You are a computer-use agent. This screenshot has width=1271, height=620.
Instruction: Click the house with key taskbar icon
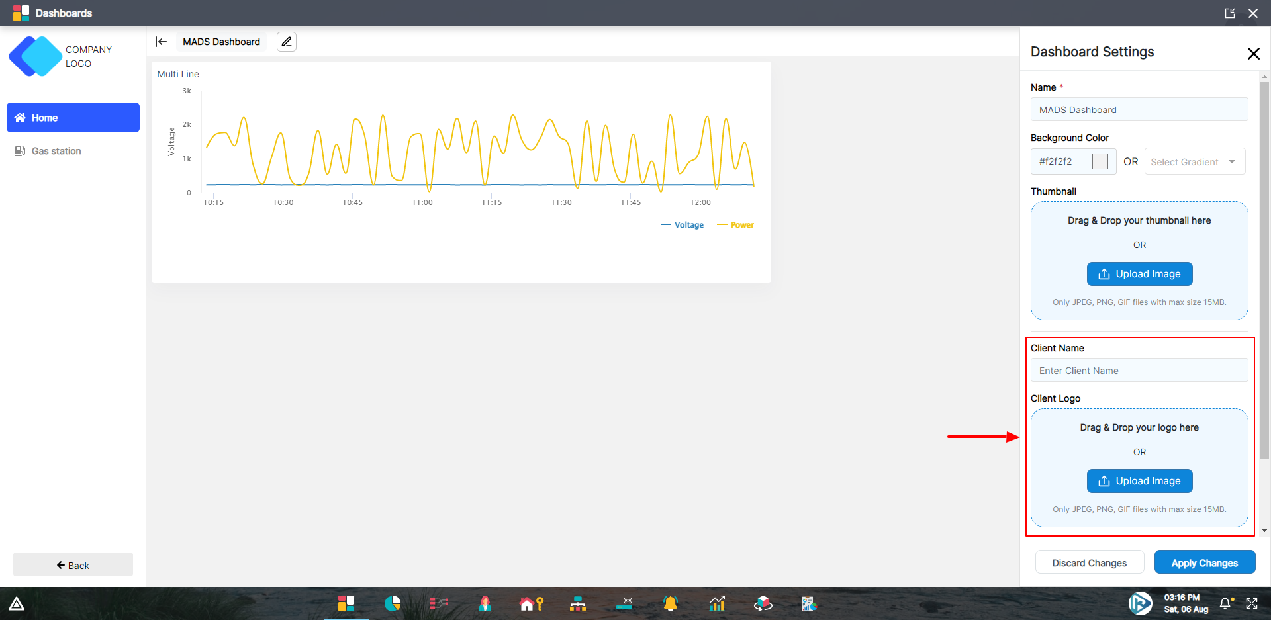(531, 603)
